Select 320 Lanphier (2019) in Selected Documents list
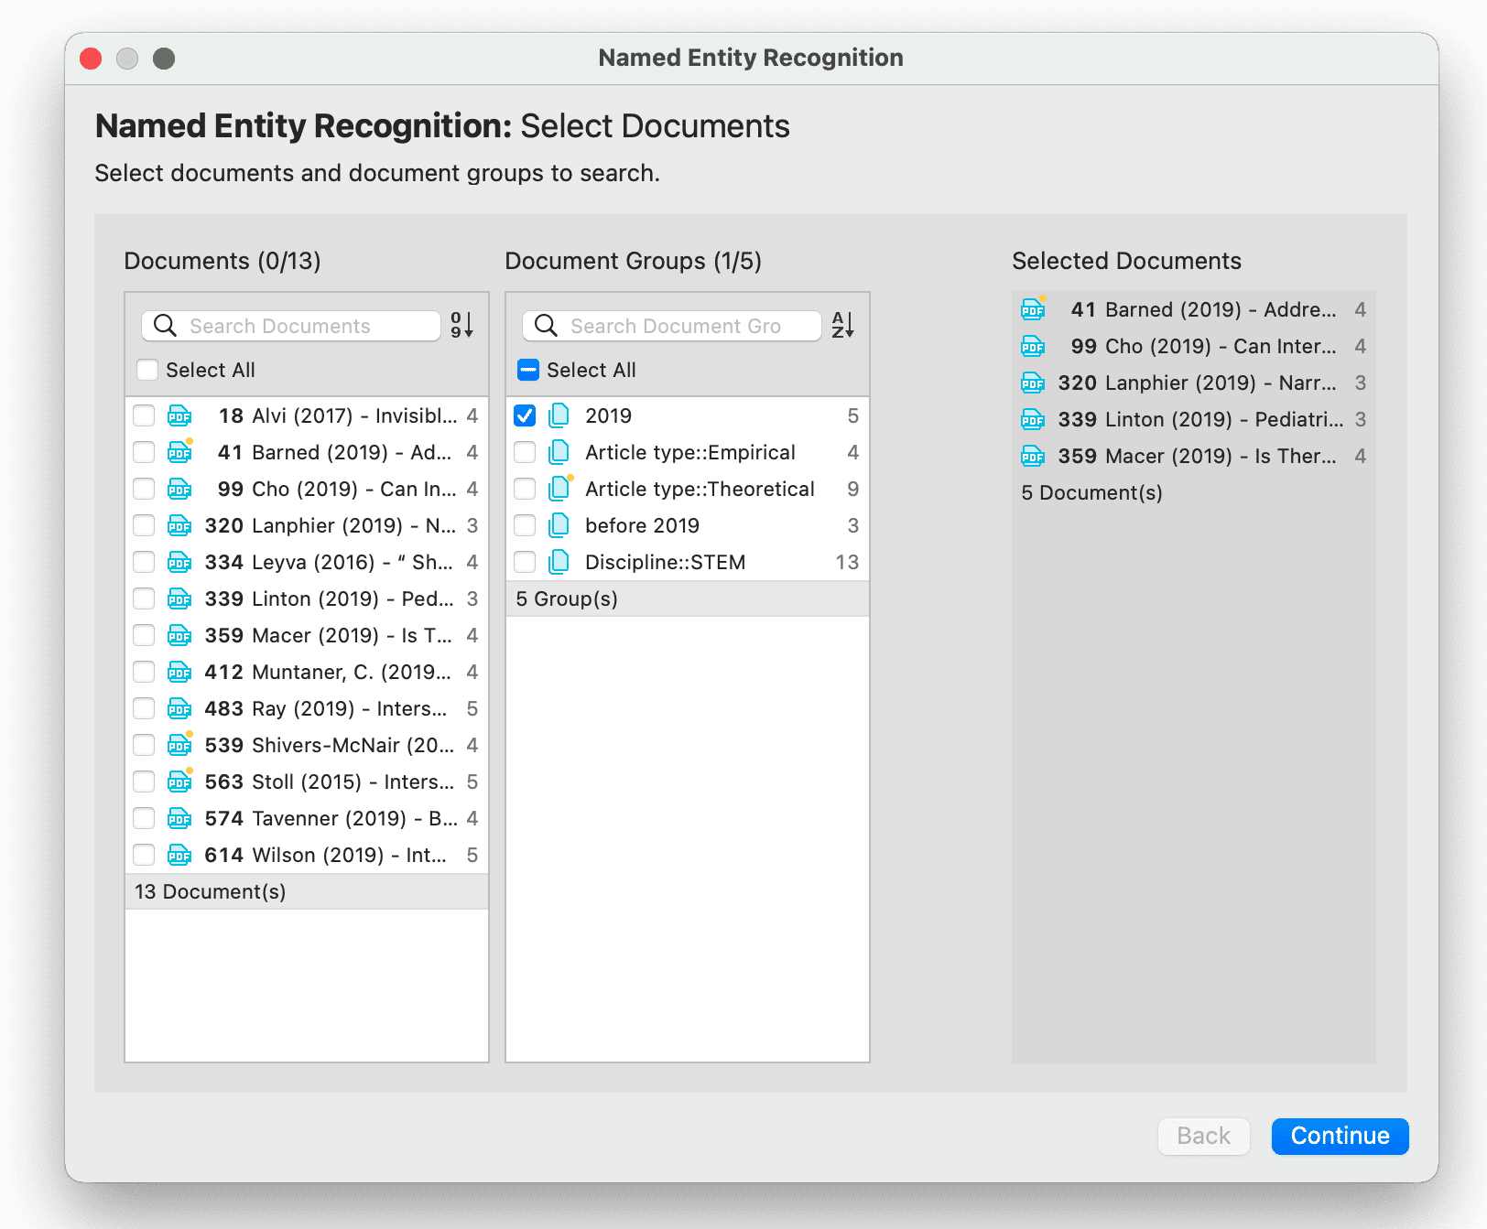 (1193, 383)
